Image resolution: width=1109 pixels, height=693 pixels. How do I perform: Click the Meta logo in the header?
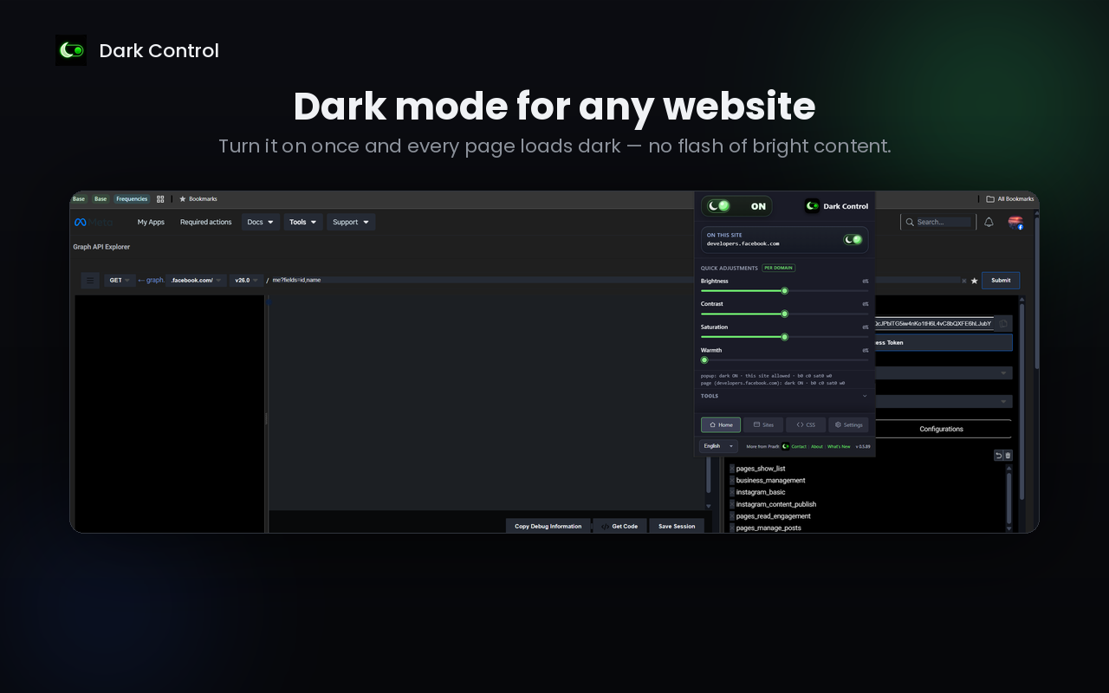click(92, 223)
